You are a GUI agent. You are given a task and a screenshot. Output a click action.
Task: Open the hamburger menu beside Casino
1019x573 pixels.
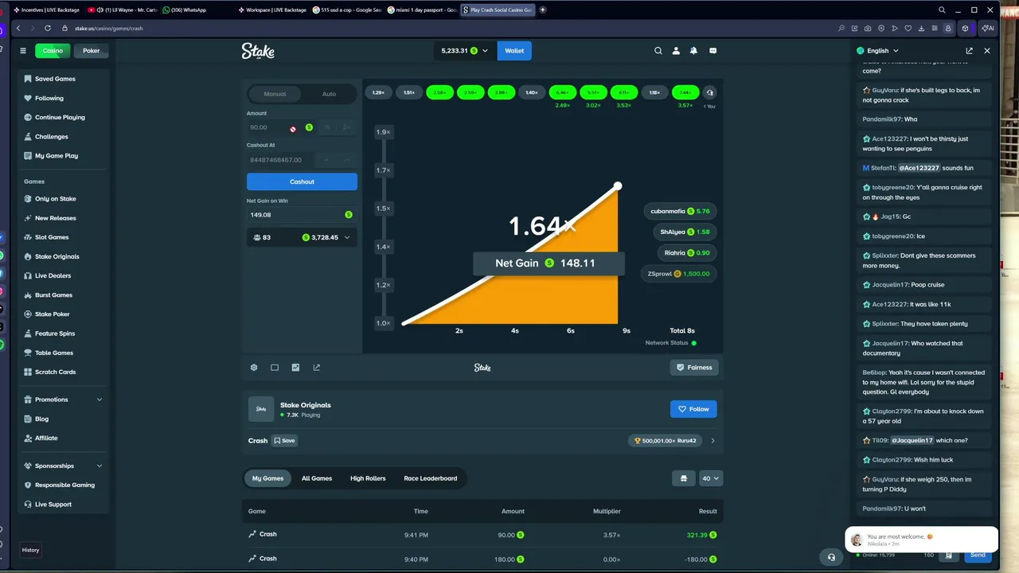pyautogui.click(x=23, y=50)
